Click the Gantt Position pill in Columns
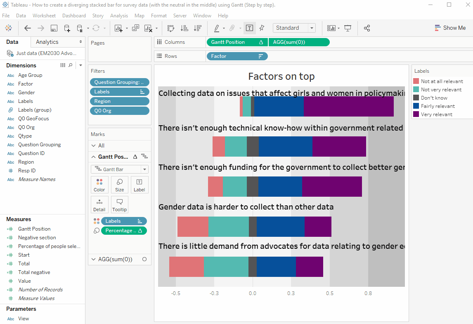The width and height of the screenshot is (473, 324). (x=237, y=42)
